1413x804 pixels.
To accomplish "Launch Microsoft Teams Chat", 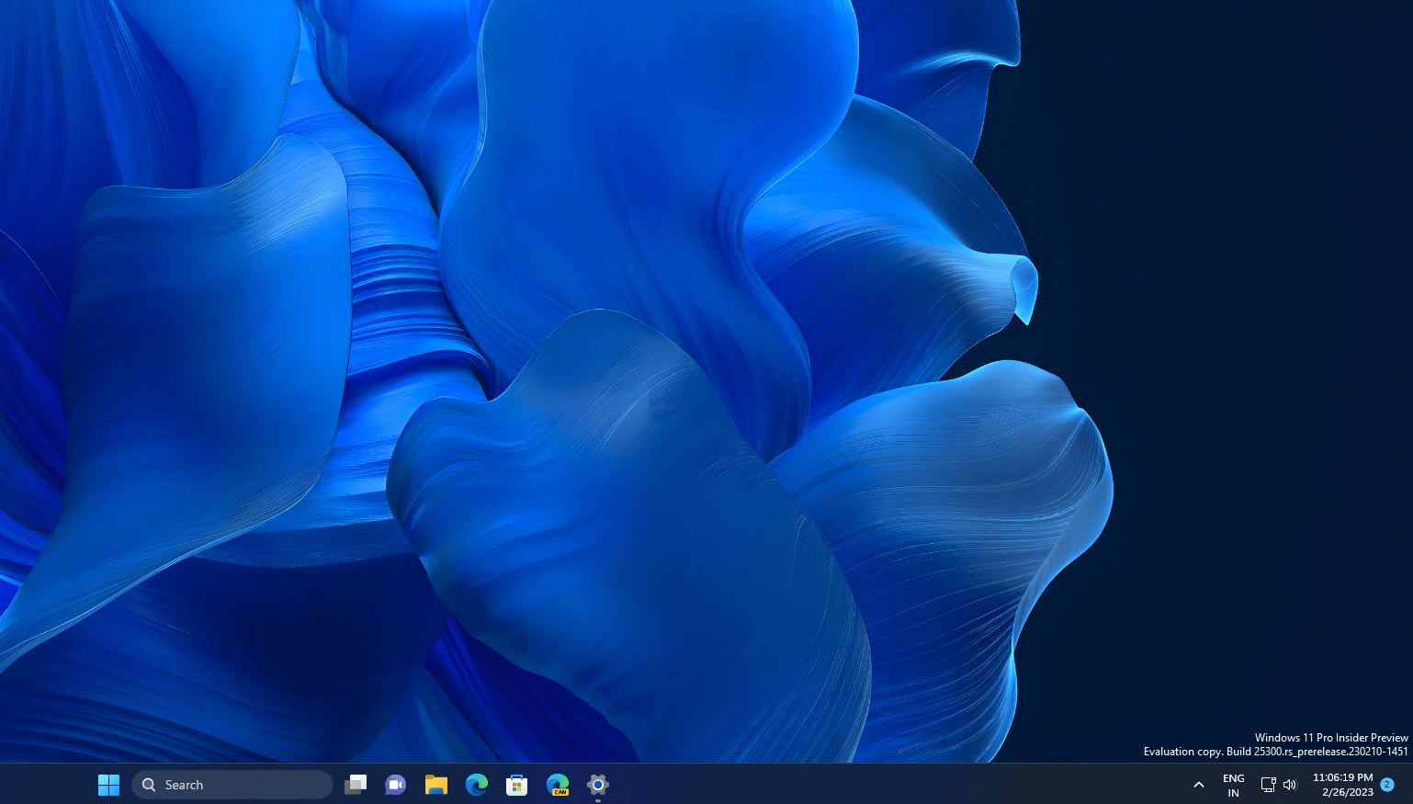I will click(x=395, y=784).
